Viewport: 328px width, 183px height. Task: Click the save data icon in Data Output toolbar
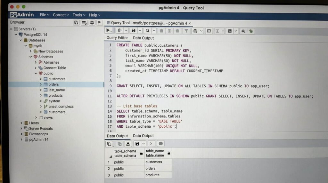pos(137,144)
